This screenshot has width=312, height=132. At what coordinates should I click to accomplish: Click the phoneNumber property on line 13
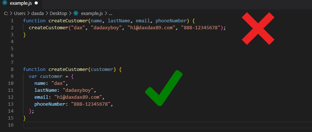click(50, 104)
